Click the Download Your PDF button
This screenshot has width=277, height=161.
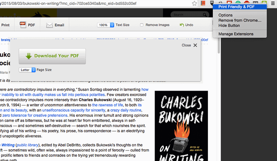52,56
